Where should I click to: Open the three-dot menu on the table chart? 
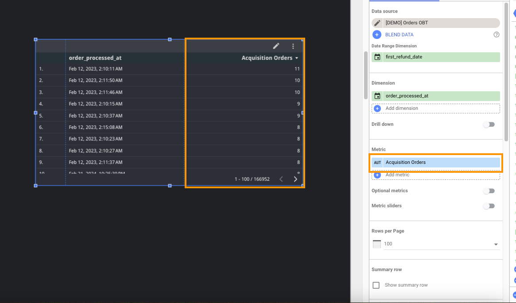coord(293,47)
